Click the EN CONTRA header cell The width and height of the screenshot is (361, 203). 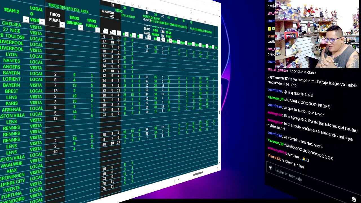tap(128, 16)
